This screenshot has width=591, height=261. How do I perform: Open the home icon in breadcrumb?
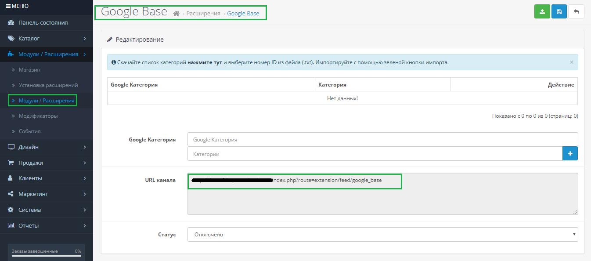176,14
